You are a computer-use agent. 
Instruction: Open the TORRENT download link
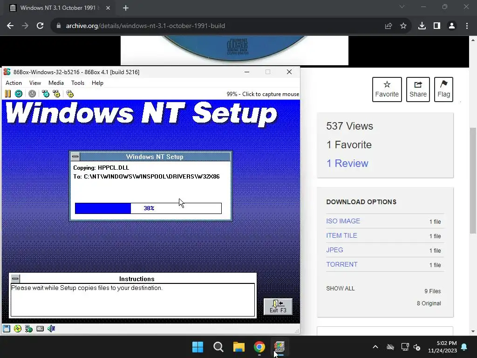[342, 265]
